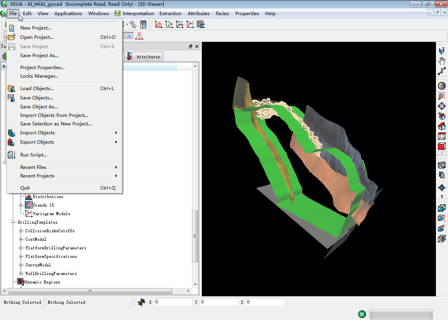Expand the Trends 1D tree node
The height and width of the screenshot is (320, 448).
[x=21, y=205]
